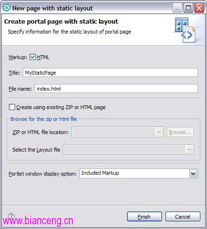Click into the Title field containing MyStaticPage
The width and height of the screenshot is (207, 229).
coord(110,73)
